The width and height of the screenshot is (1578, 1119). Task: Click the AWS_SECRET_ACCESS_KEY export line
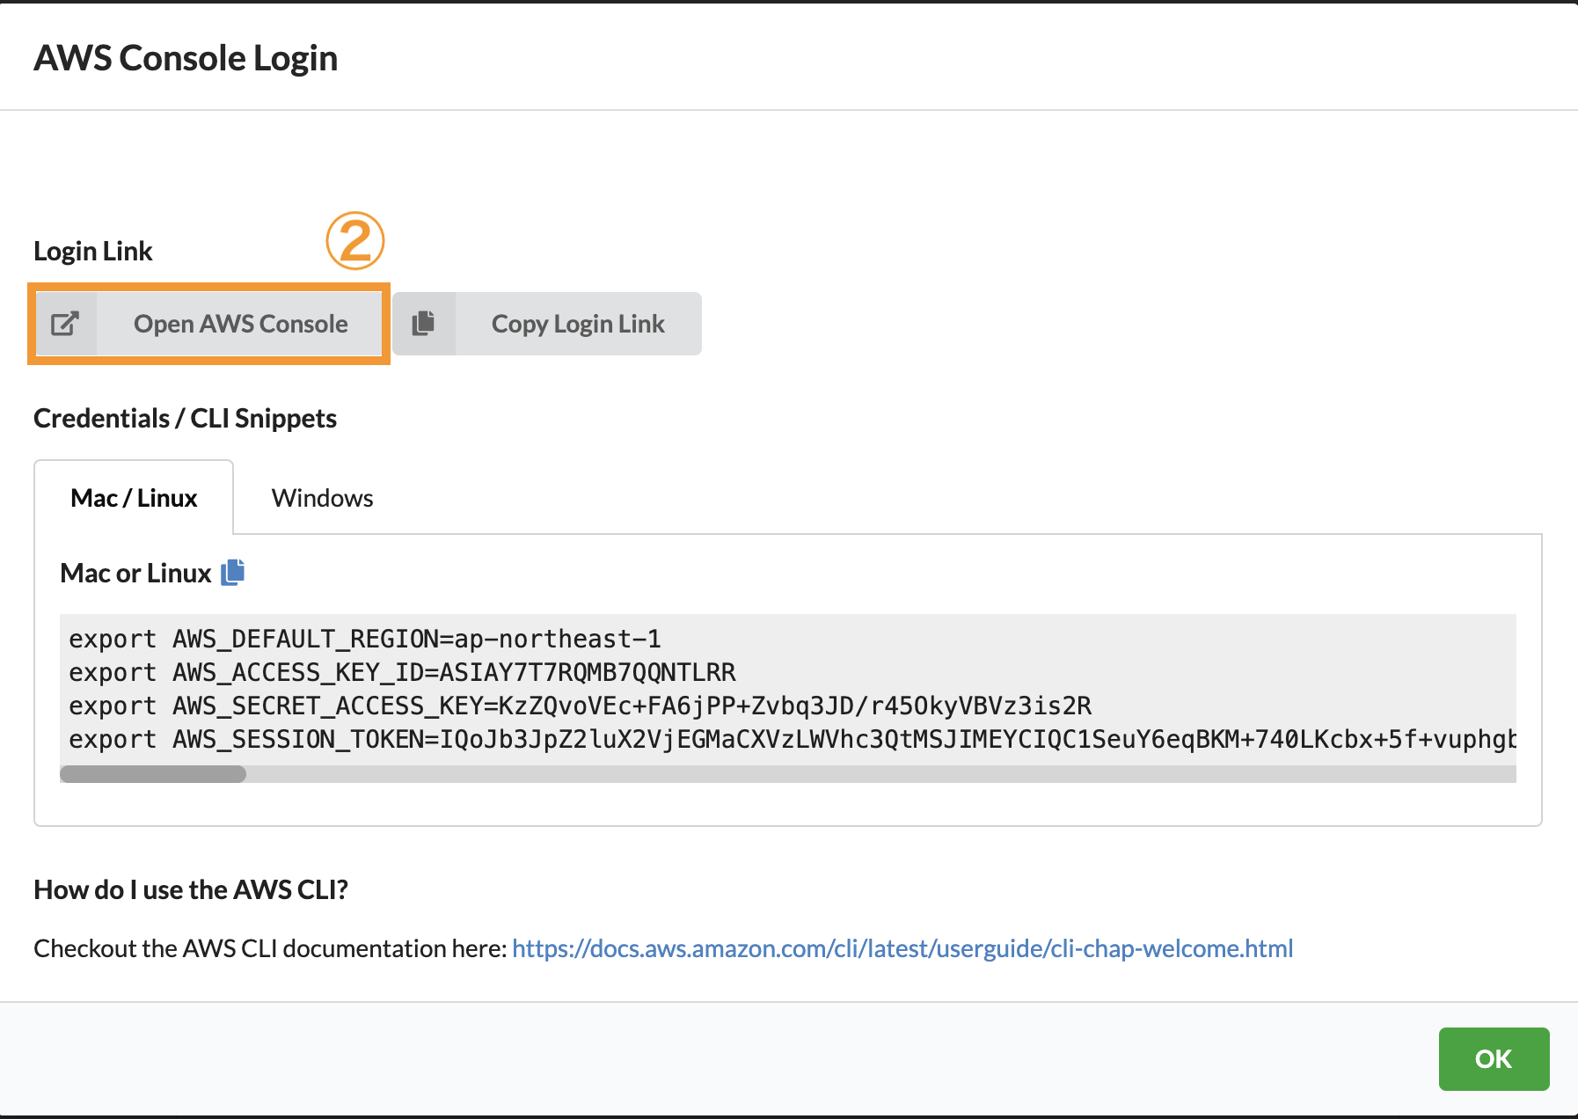581,706
